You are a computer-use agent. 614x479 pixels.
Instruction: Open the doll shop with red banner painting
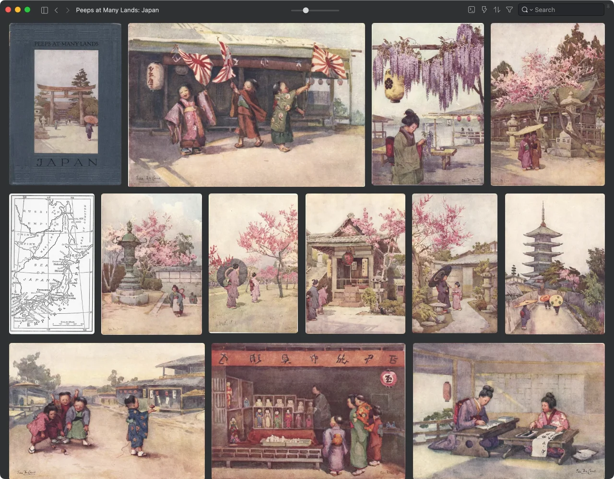click(308, 411)
